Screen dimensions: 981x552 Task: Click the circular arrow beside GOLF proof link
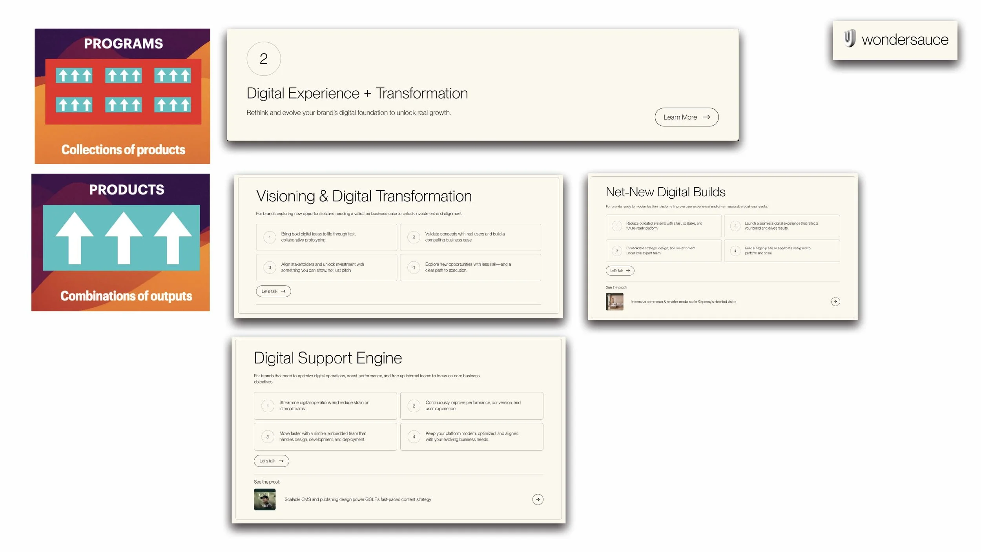click(x=538, y=499)
